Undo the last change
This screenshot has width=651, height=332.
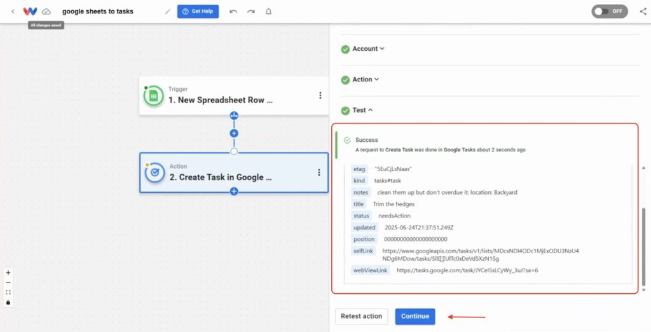point(233,11)
